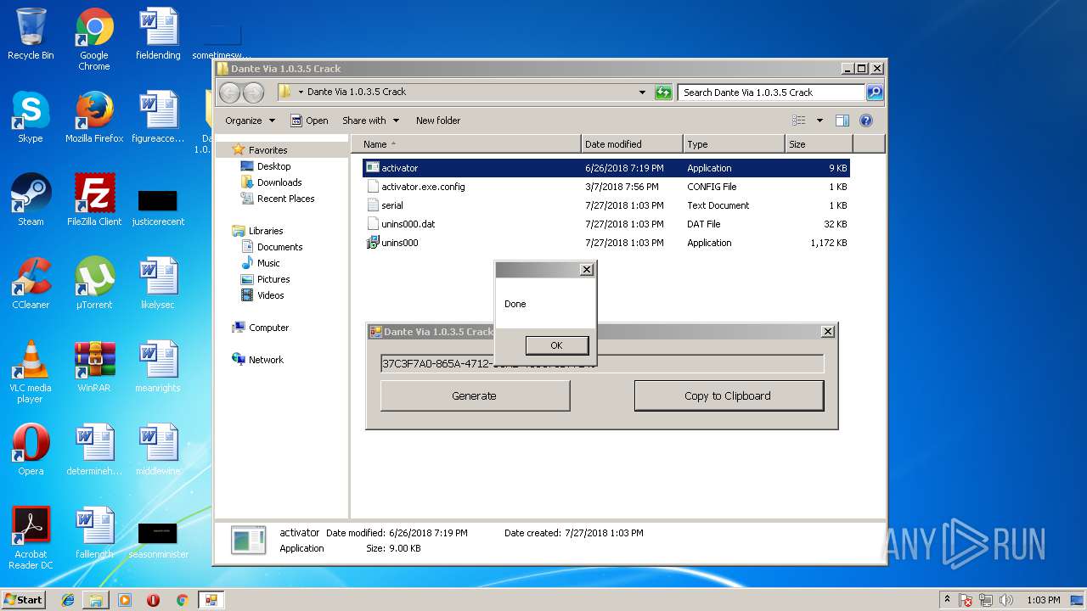Click the search magnifier icon in Explorer
The image size is (1087, 611).
coord(874,92)
